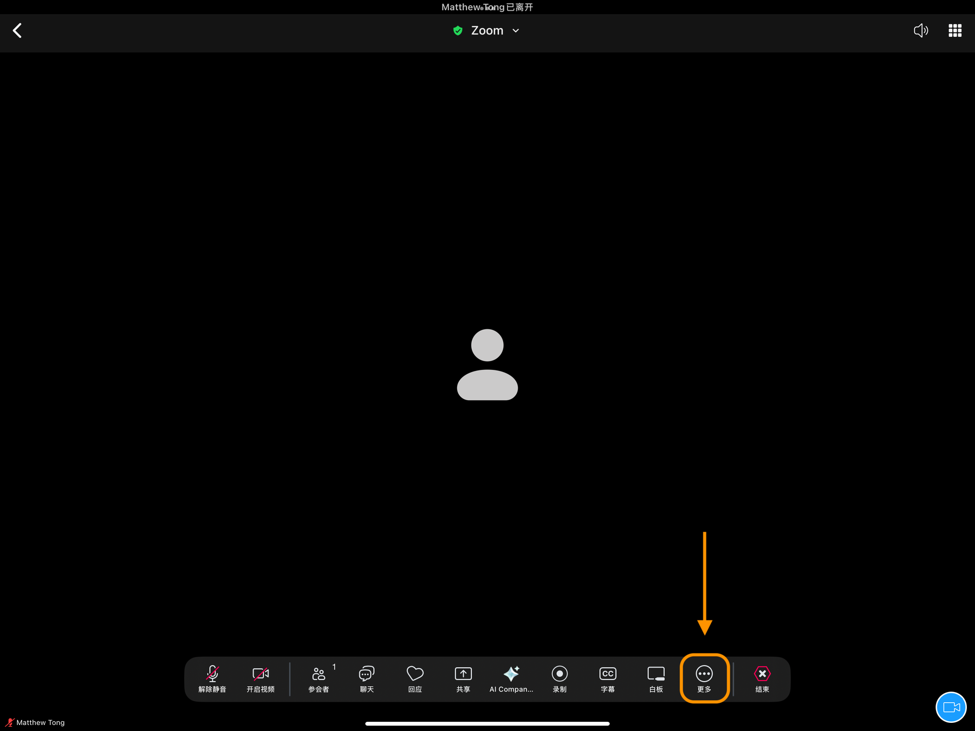
Task: Open the chat panel (聊天)
Action: pyautogui.click(x=367, y=678)
